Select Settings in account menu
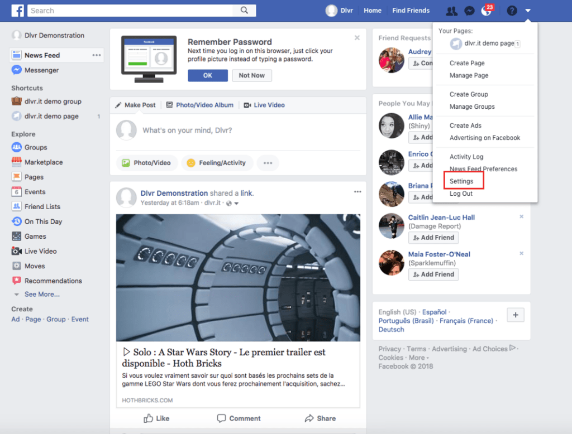This screenshot has height=434, width=572. [461, 181]
